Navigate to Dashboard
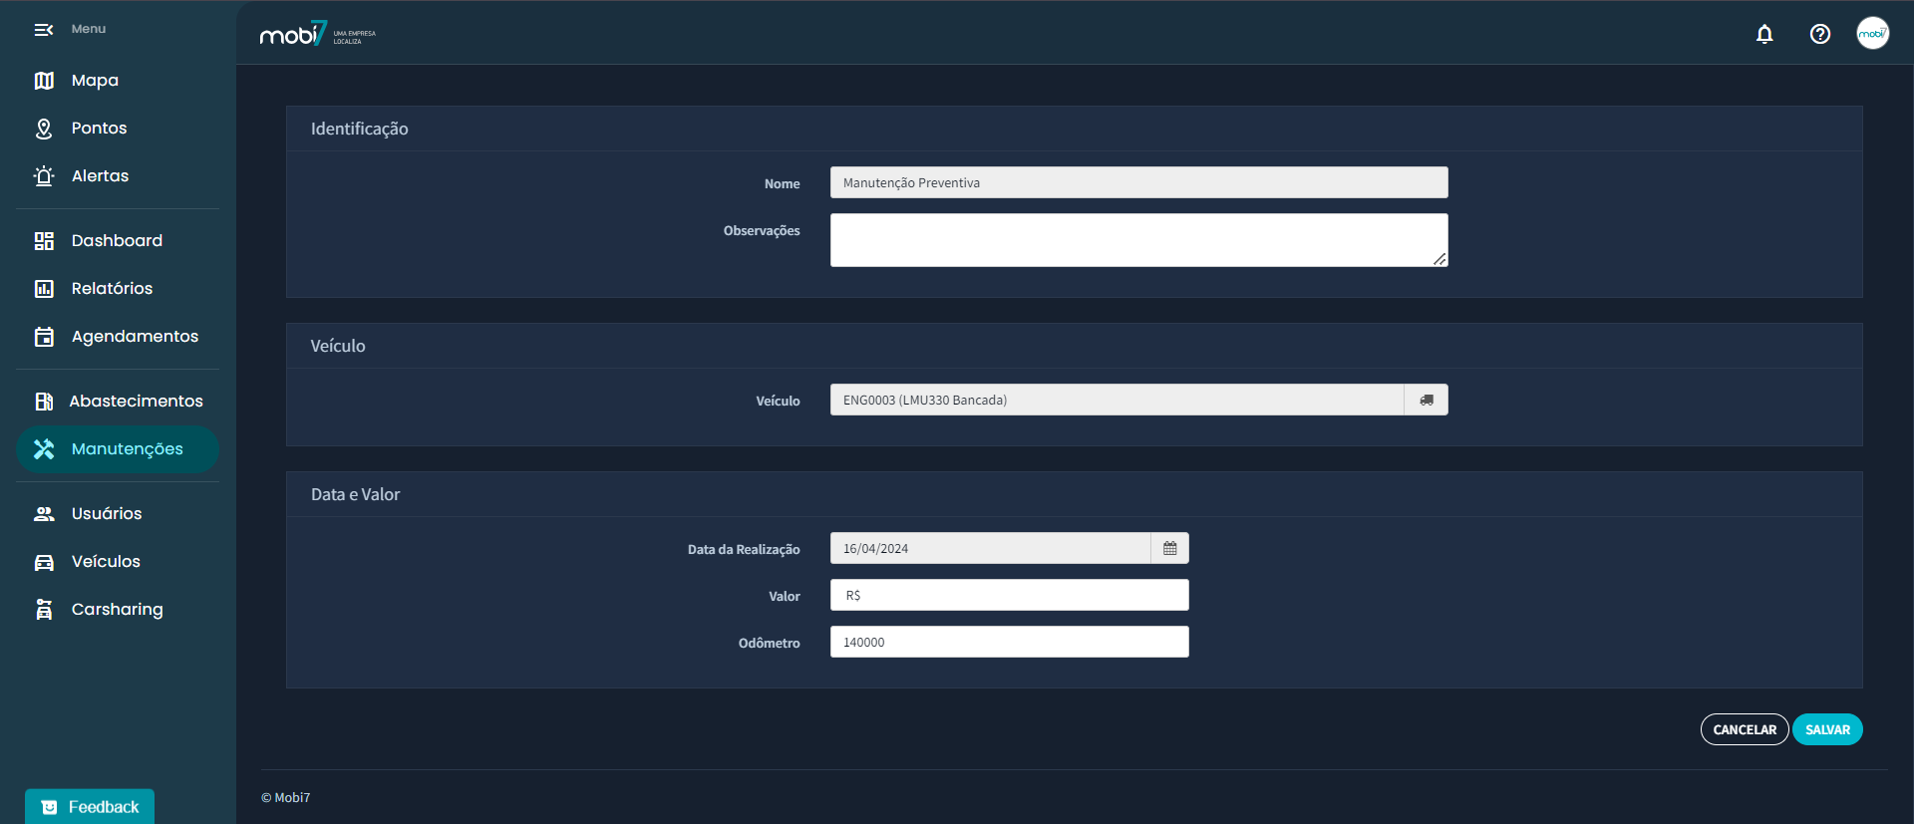Image resolution: width=1914 pixels, height=824 pixels. 117,241
